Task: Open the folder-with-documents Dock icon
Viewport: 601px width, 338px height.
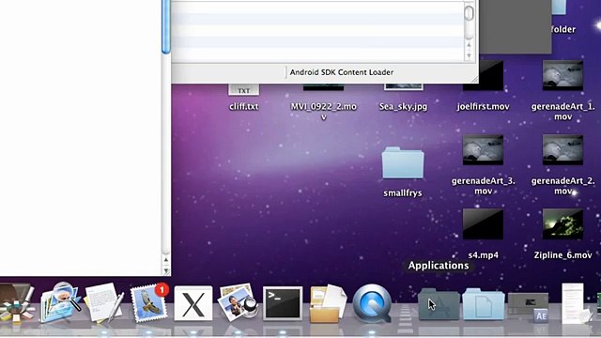Action: click(x=328, y=303)
